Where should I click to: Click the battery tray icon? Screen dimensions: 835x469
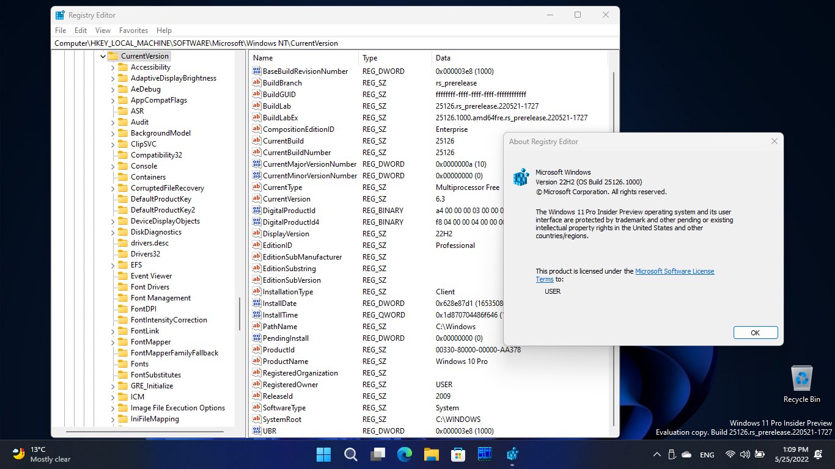point(760,454)
